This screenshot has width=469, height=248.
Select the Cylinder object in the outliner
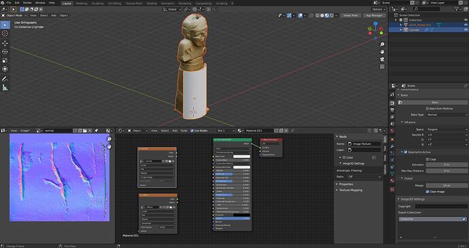tap(414, 30)
